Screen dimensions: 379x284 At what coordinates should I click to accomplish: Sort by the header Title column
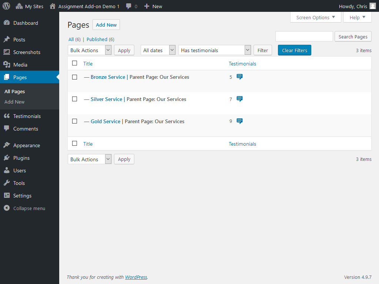(88, 64)
